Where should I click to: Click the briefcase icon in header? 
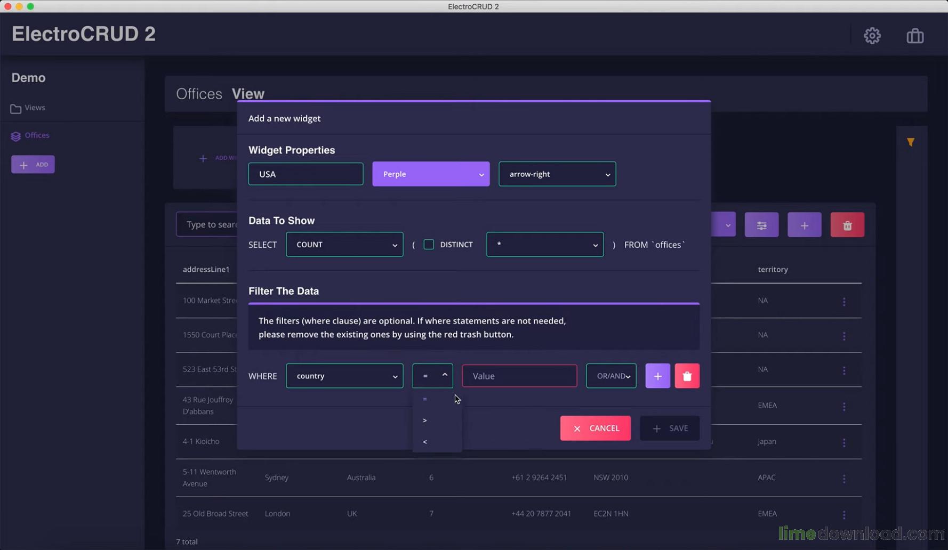[x=915, y=36]
